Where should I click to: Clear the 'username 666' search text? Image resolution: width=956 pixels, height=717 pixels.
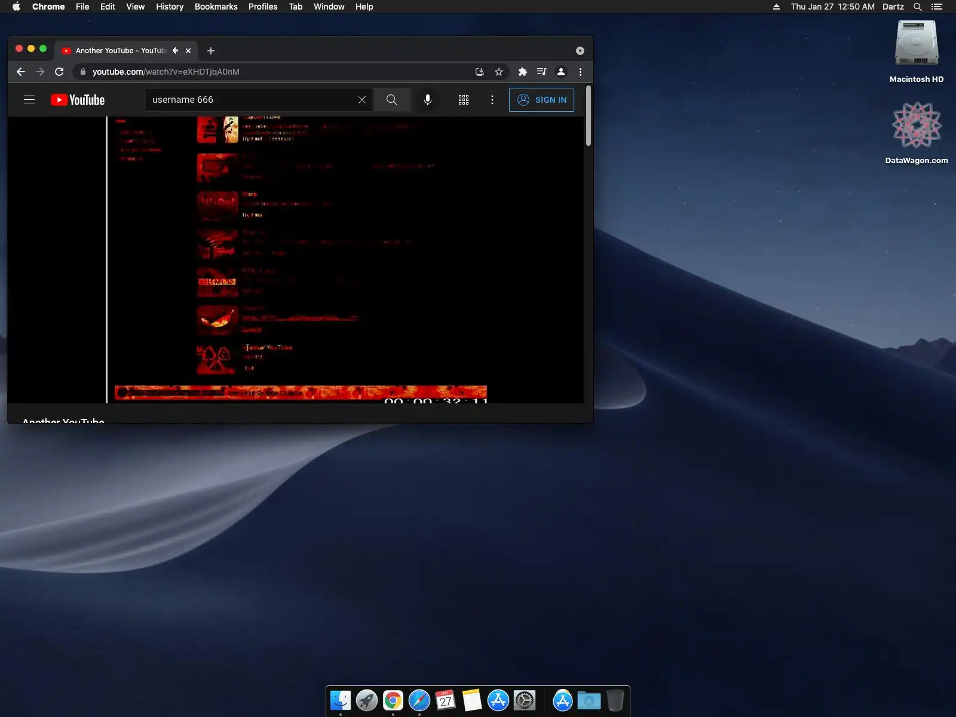click(x=362, y=100)
